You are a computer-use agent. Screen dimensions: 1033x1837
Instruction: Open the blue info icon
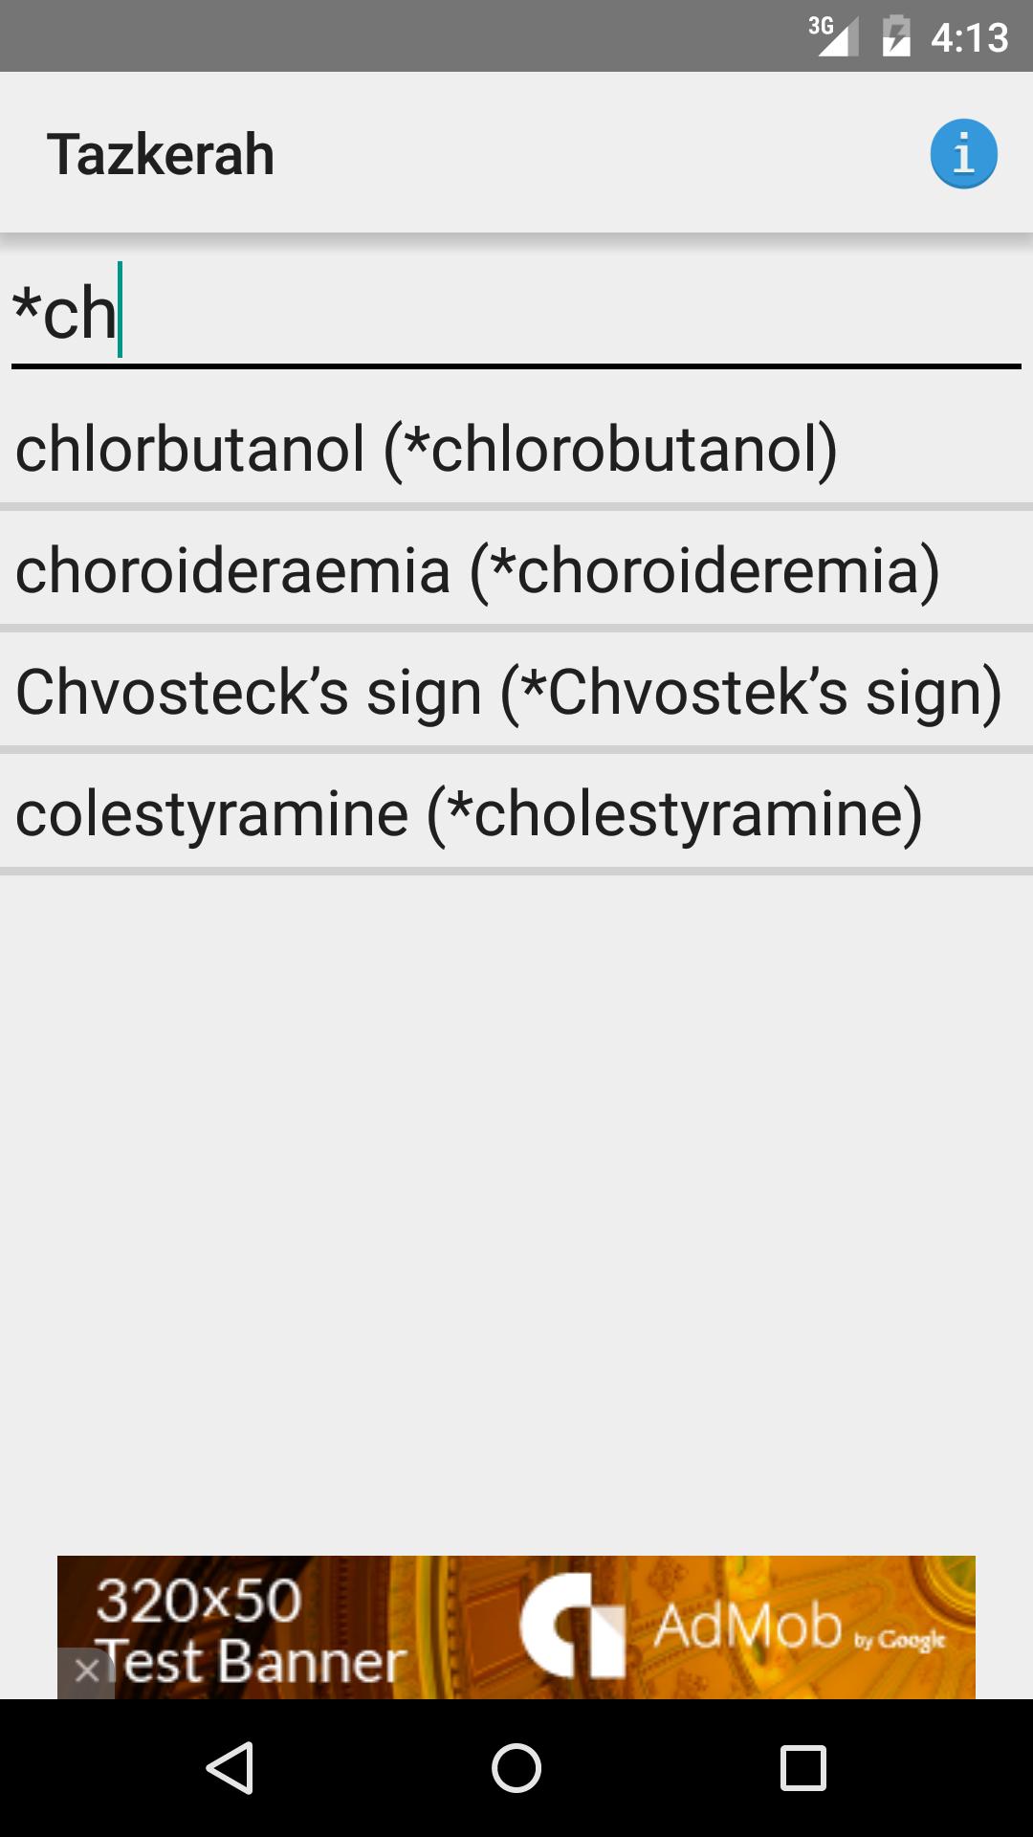pyautogui.click(x=963, y=154)
